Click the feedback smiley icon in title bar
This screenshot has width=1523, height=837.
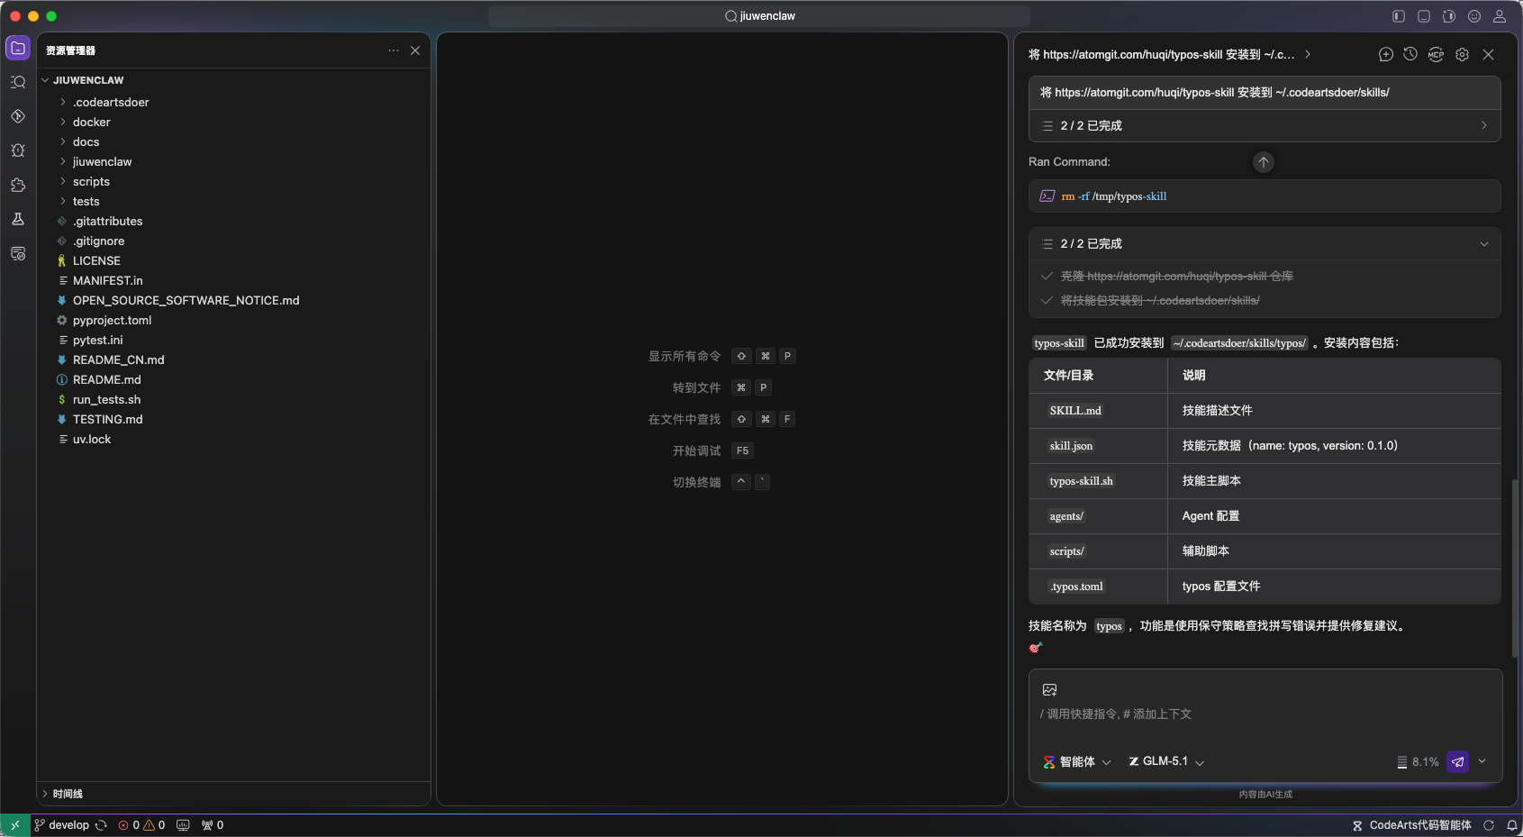click(x=1474, y=16)
